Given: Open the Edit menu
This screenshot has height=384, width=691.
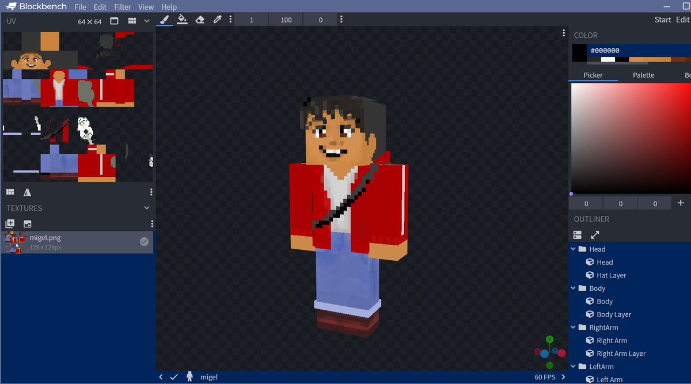Looking at the screenshot, I should 100,7.
